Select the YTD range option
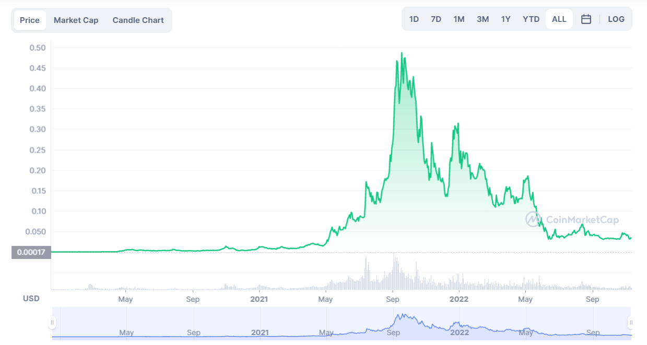The width and height of the screenshot is (647, 345). pos(531,19)
